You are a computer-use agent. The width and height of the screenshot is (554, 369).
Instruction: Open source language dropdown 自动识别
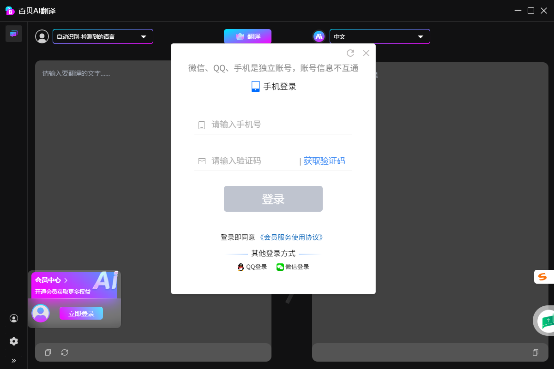(x=103, y=36)
